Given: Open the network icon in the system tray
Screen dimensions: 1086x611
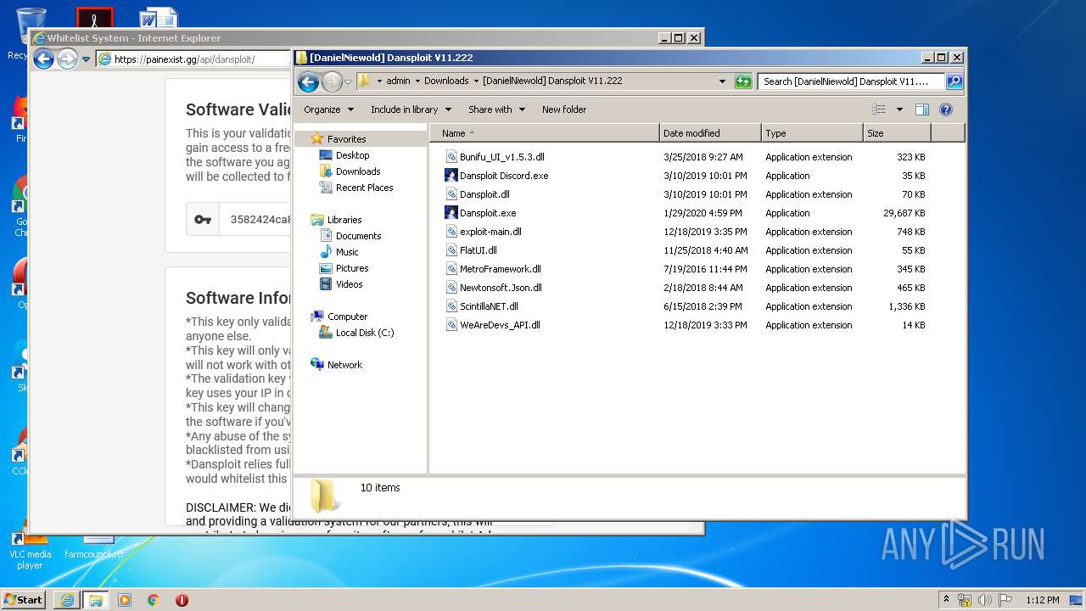Looking at the screenshot, I should click(x=965, y=600).
